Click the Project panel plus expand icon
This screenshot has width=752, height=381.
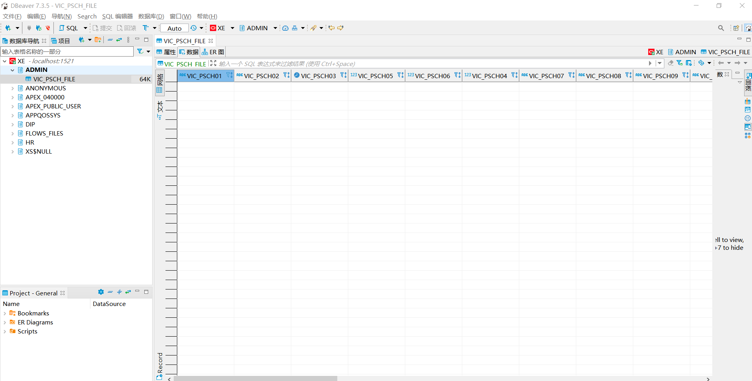click(x=120, y=292)
